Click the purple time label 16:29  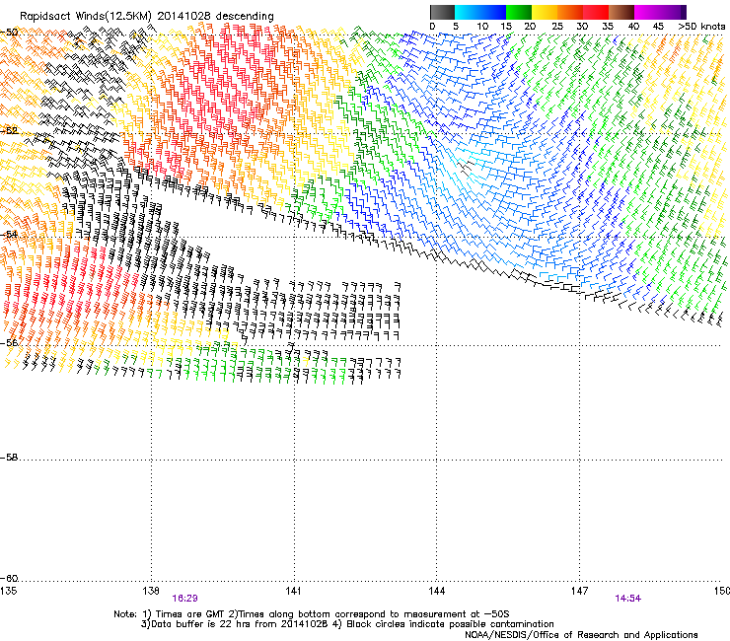click(184, 599)
